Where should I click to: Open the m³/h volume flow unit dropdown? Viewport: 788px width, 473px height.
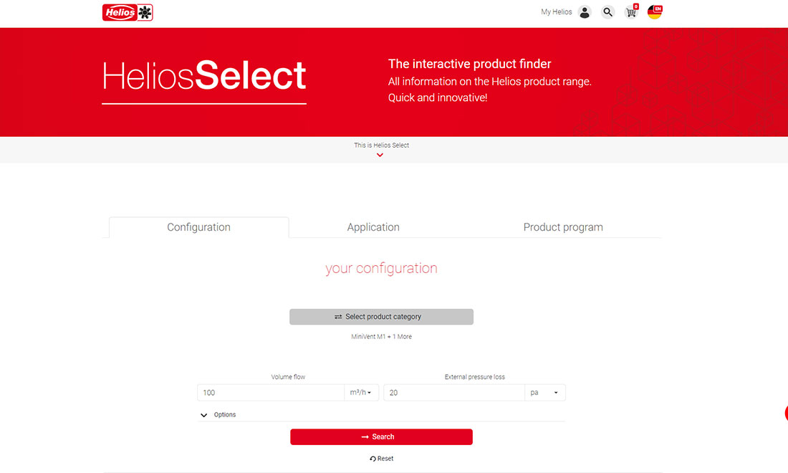point(361,393)
